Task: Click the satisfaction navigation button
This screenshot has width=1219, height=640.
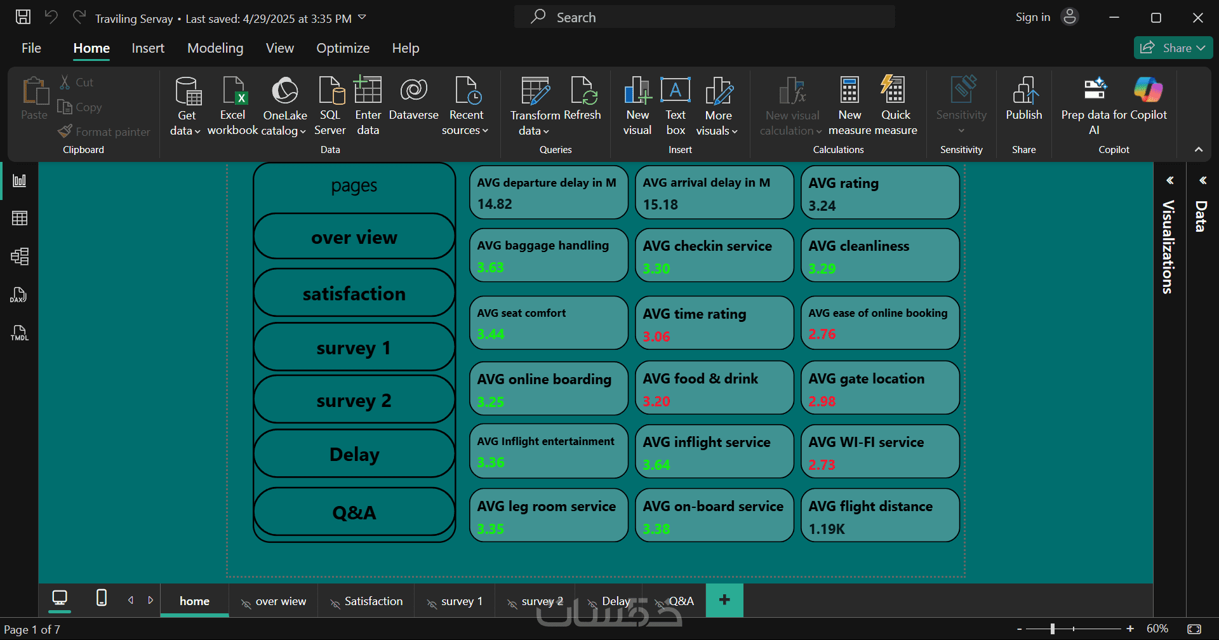Action: 354,293
